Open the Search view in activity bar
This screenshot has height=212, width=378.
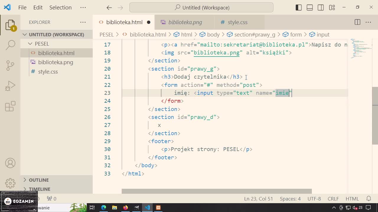10,45
